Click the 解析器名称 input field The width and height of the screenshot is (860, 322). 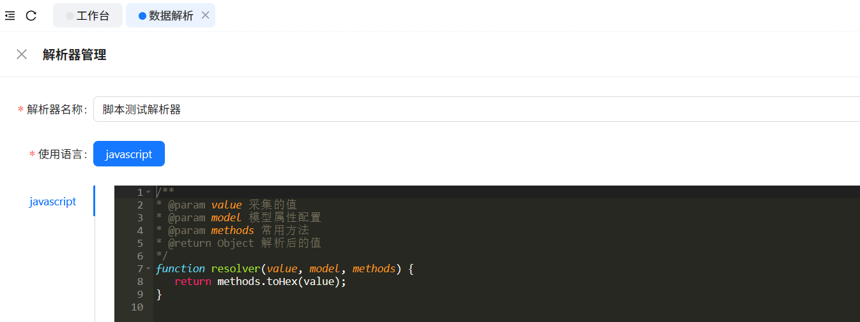click(473, 109)
